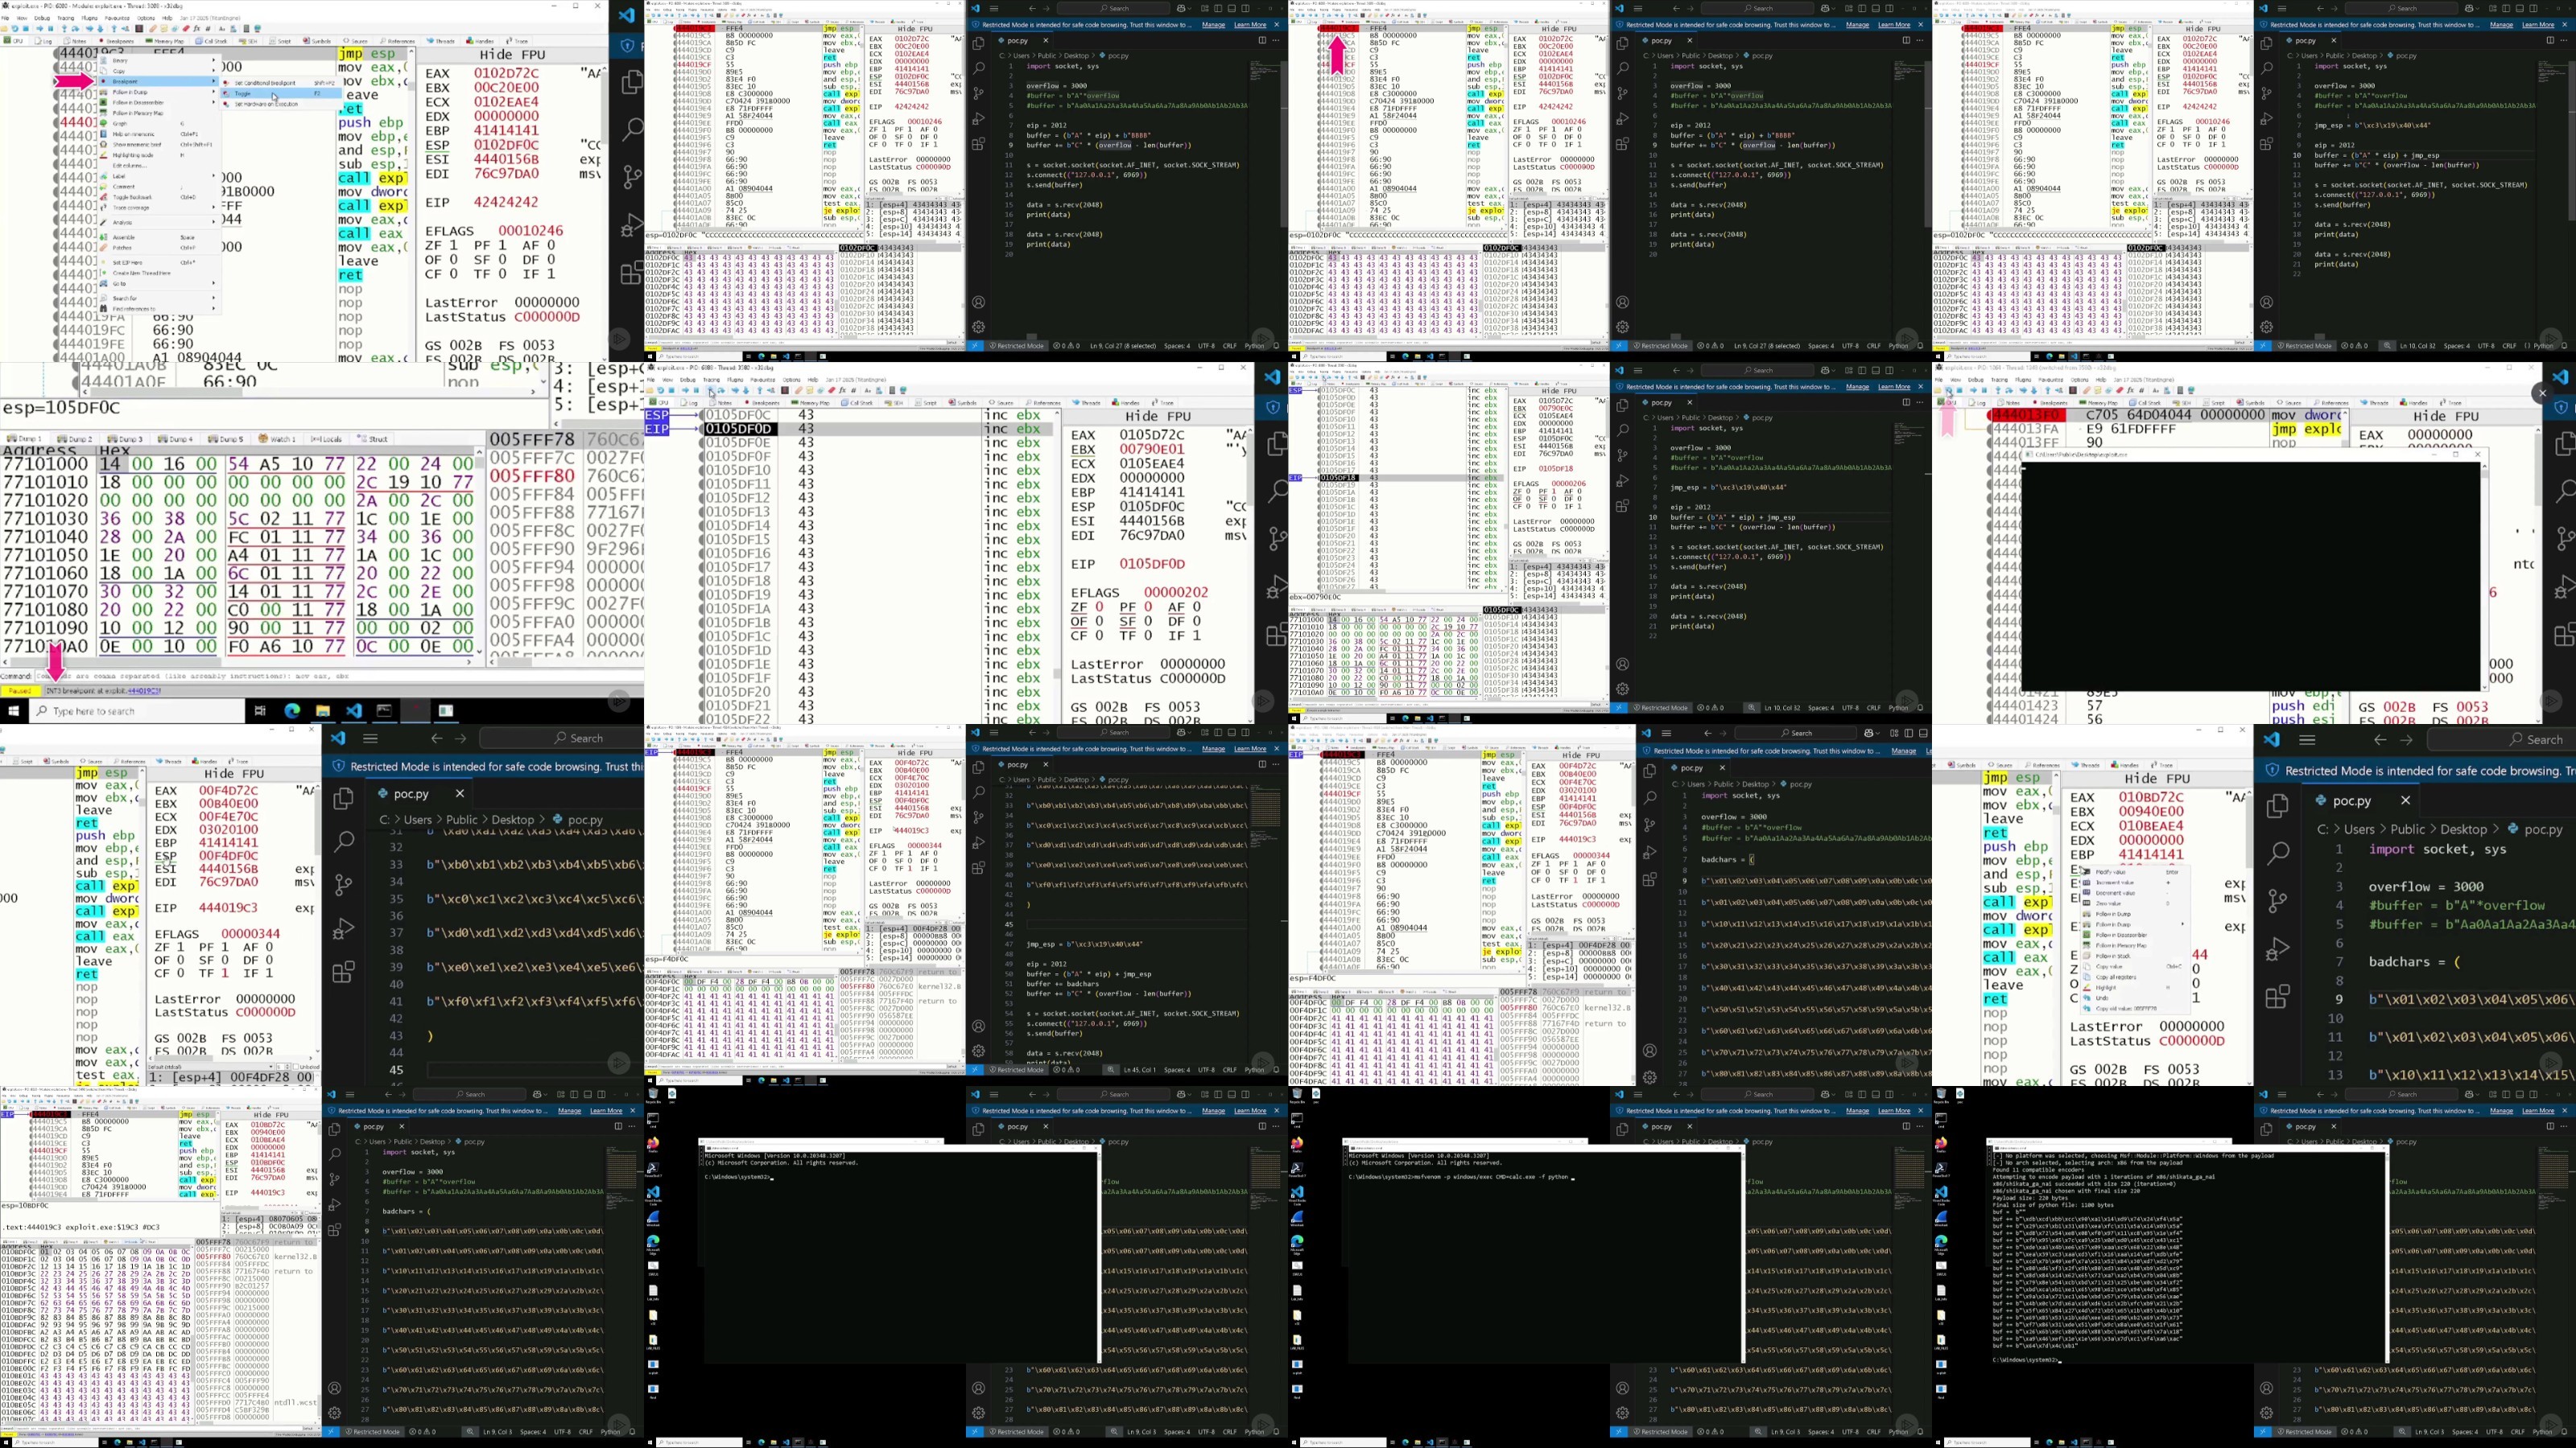
Task: Click Show mnemonic brief menu entry
Action: [x=158, y=145]
